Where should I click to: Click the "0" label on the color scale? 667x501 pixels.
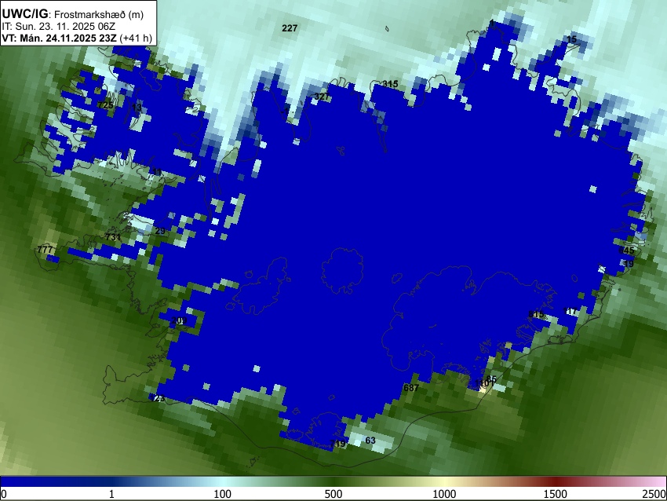pyautogui.click(x=4, y=494)
